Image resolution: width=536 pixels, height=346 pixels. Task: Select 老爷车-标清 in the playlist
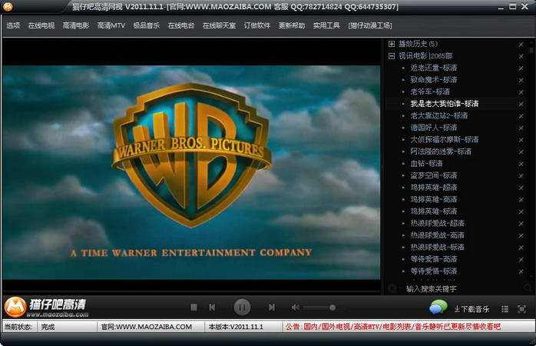[430, 91]
